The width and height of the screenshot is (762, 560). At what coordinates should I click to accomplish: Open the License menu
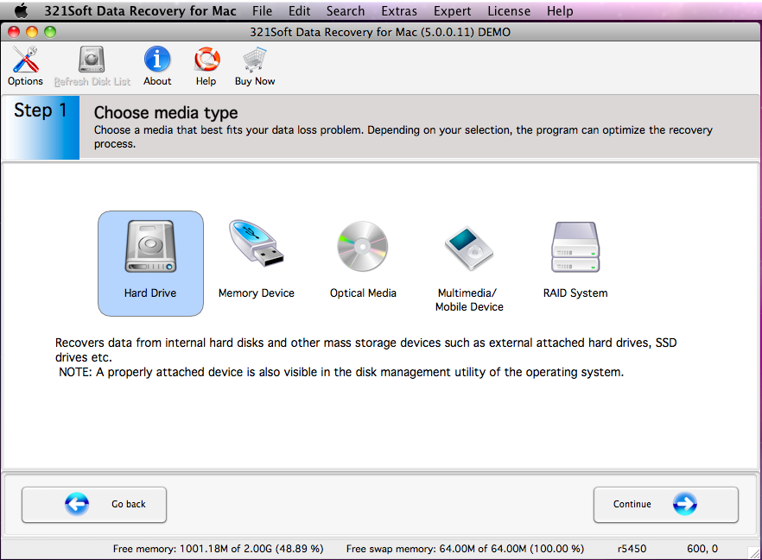tap(509, 10)
